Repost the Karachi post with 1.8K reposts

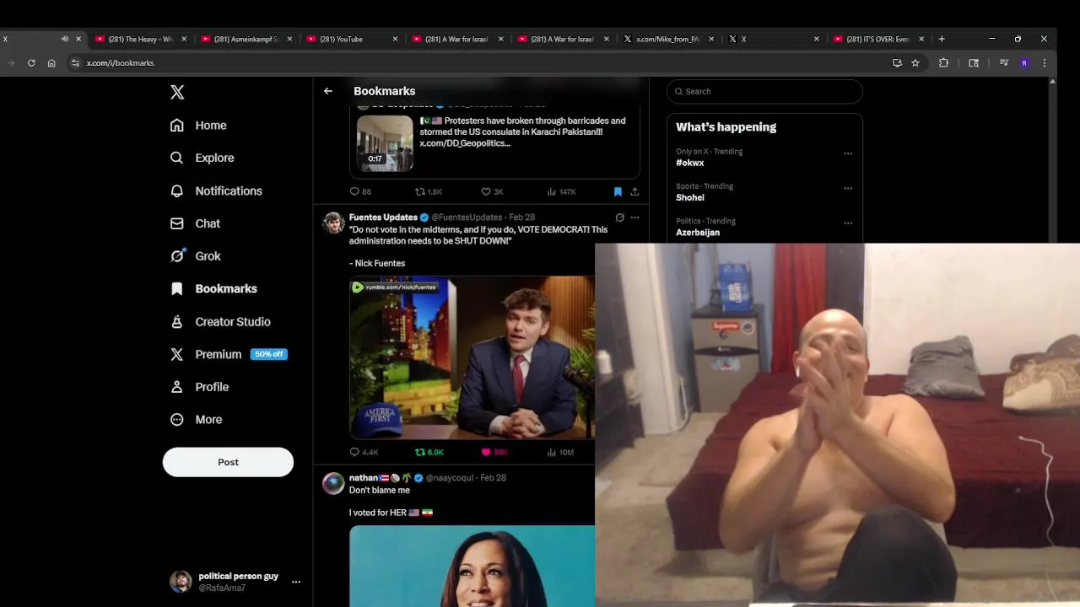coord(429,191)
